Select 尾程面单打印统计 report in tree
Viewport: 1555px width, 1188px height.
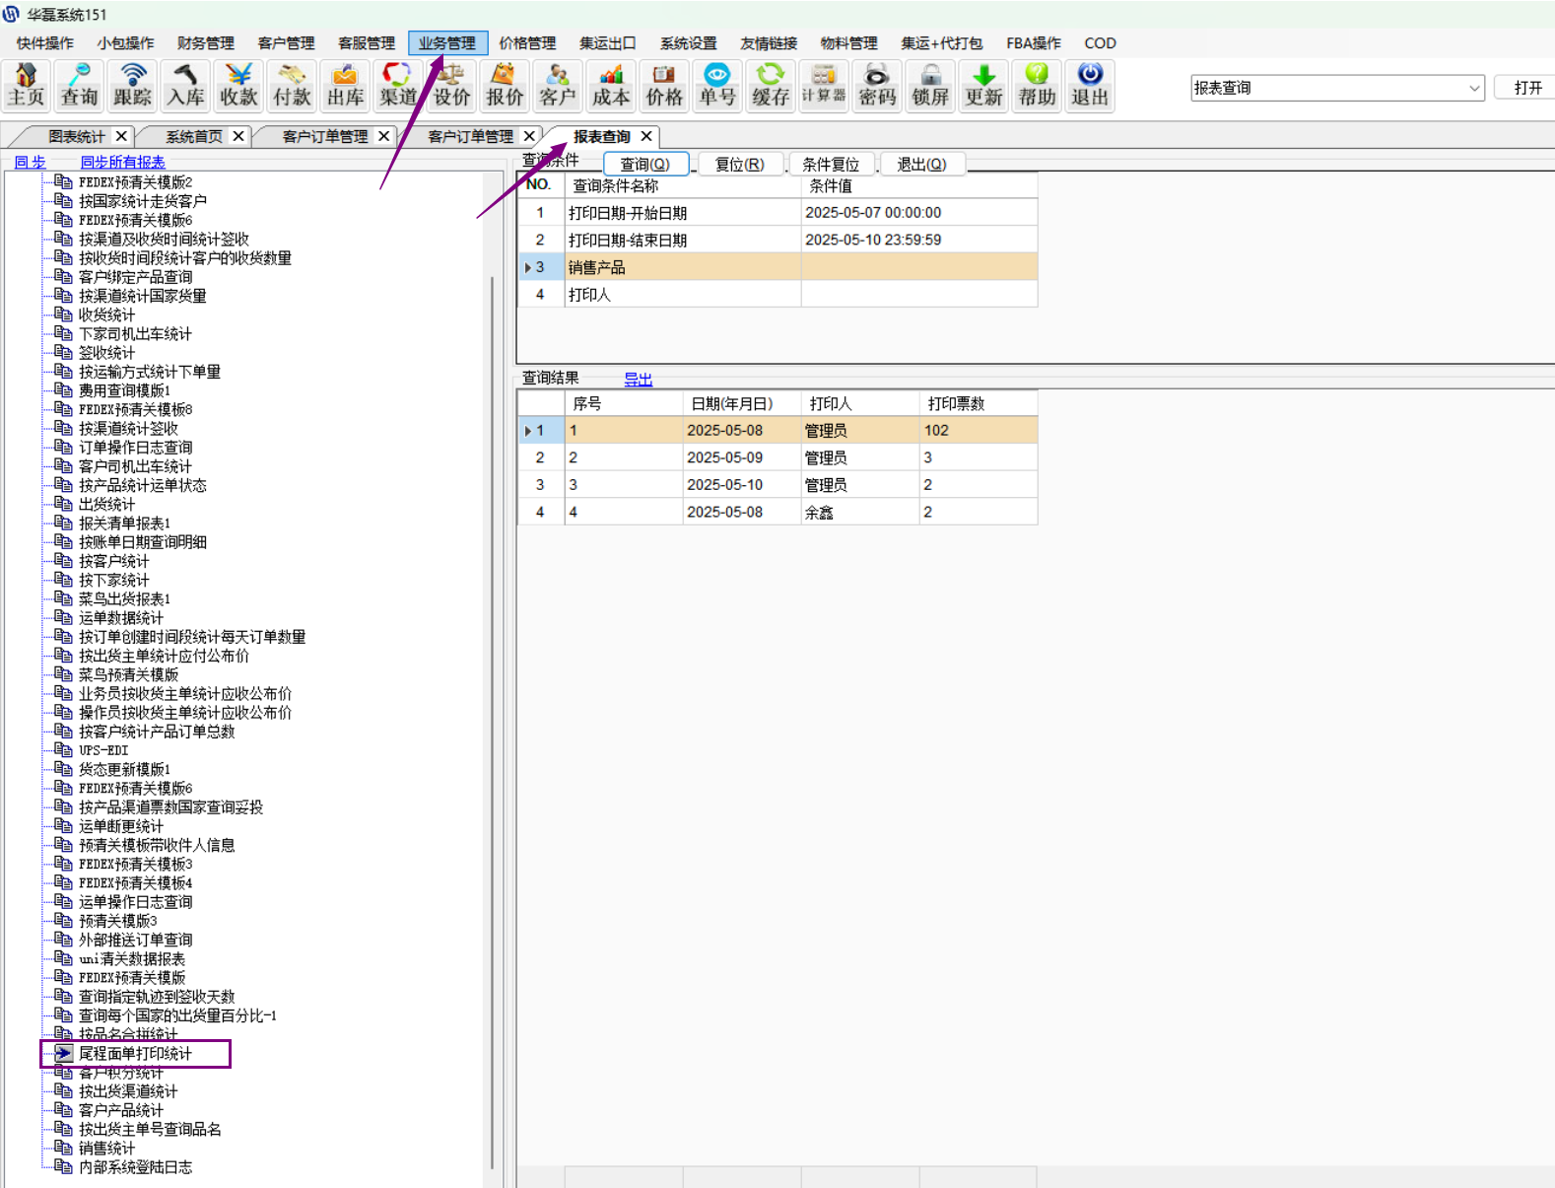point(135,1054)
